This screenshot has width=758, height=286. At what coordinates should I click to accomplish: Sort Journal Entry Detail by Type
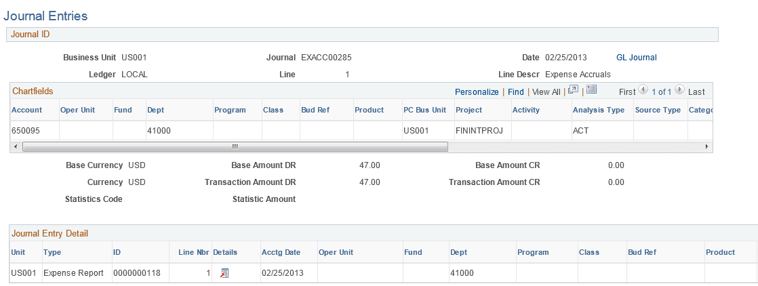point(52,252)
